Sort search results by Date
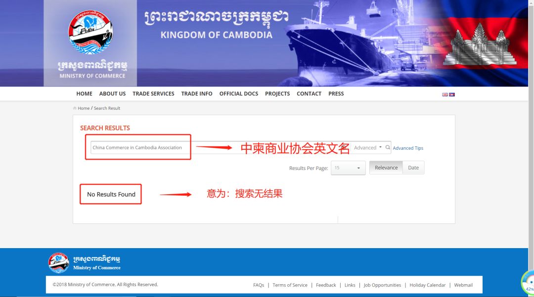This screenshot has width=534, height=297. [x=413, y=168]
